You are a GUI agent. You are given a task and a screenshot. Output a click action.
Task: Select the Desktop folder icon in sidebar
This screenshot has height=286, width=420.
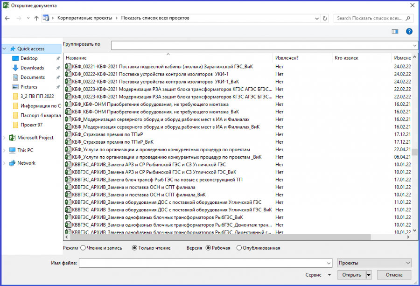click(15, 58)
